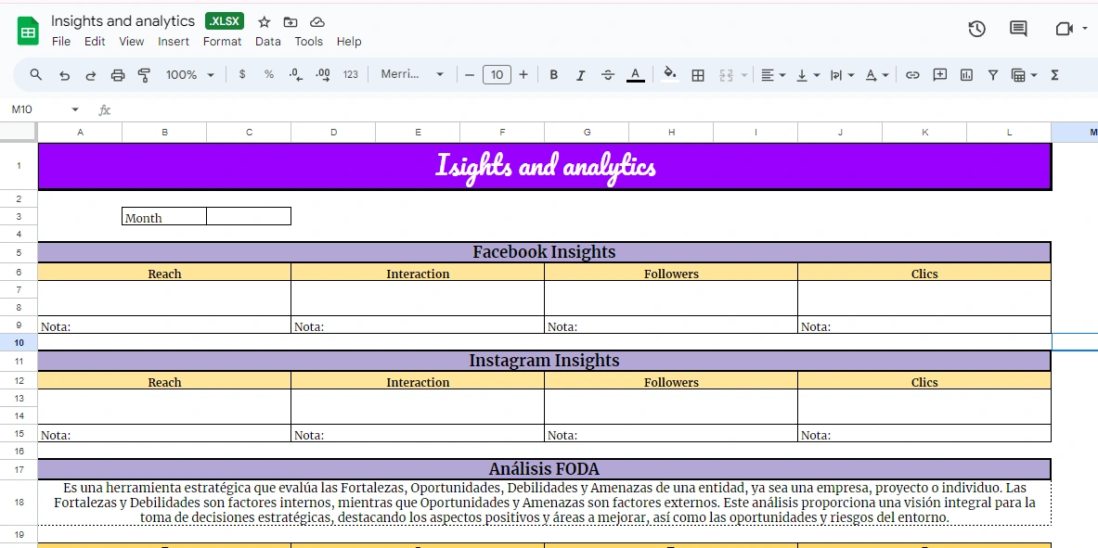Open the Tools menu
The height and width of the screenshot is (548, 1098).
pos(308,42)
